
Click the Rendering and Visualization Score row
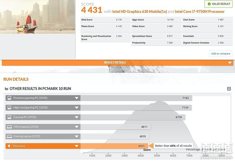point(105,38)
